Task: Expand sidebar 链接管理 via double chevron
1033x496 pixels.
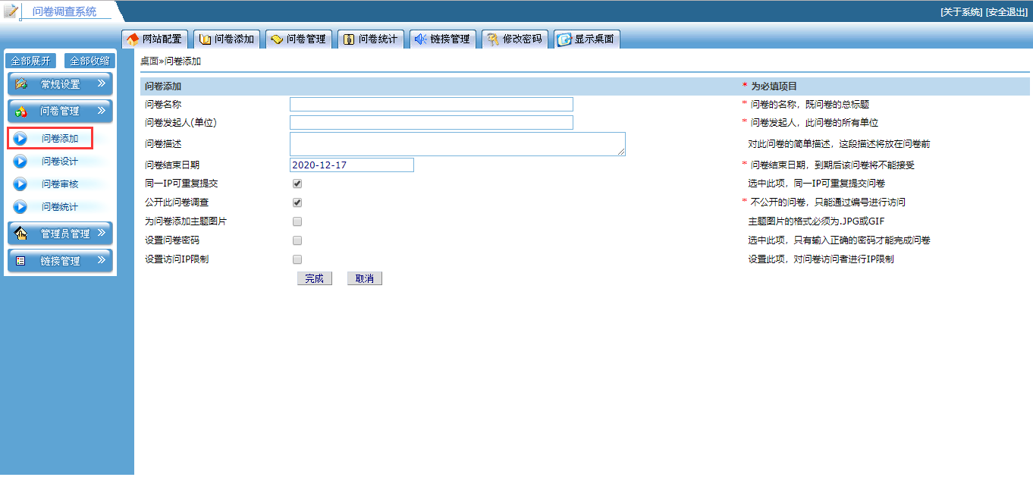Action: pyautogui.click(x=102, y=260)
